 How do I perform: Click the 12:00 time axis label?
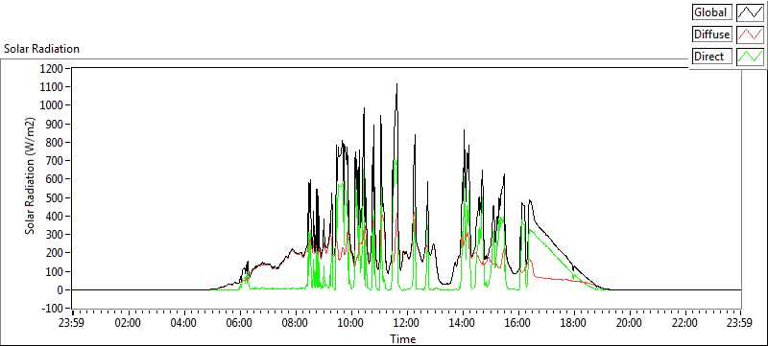point(406,323)
